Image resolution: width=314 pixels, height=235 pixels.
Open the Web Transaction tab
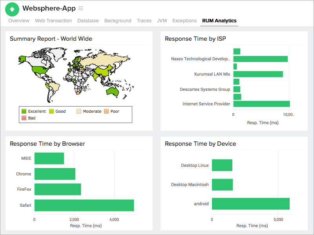coord(53,21)
